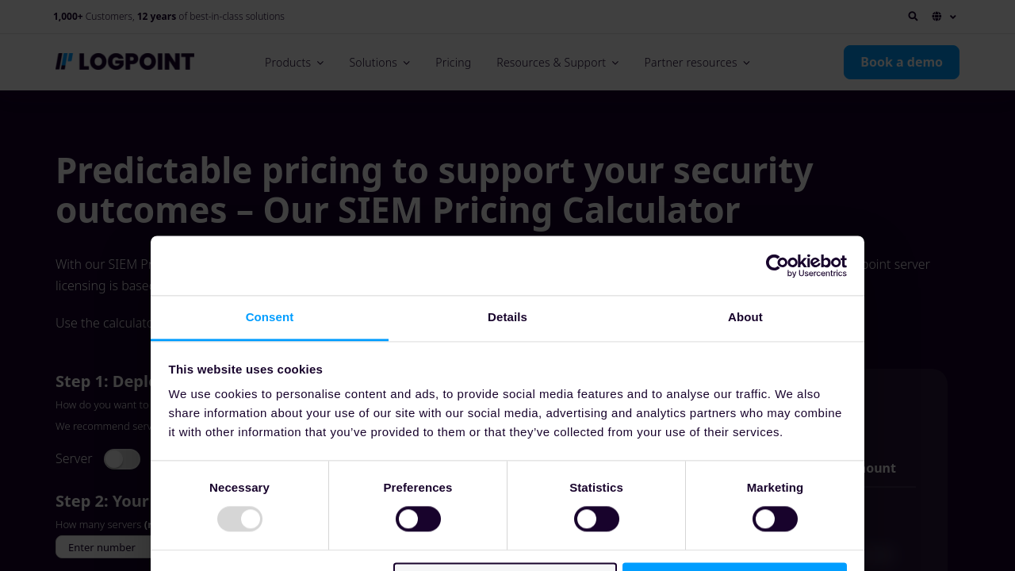Toggle the Preferences cookie switch
This screenshot has height=571, width=1015.
coord(418,519)
